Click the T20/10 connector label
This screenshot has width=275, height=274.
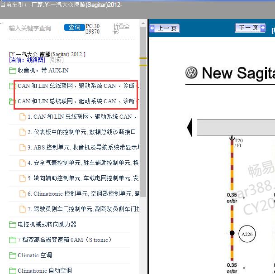coord(238,143)
